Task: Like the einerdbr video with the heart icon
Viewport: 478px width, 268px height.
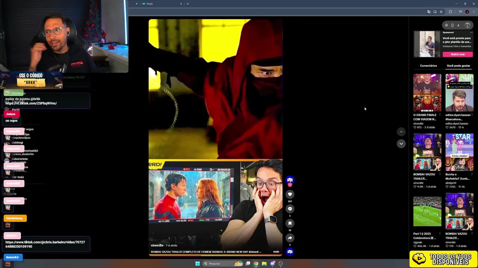Action: pyautogui.click(x=290, y=194)
